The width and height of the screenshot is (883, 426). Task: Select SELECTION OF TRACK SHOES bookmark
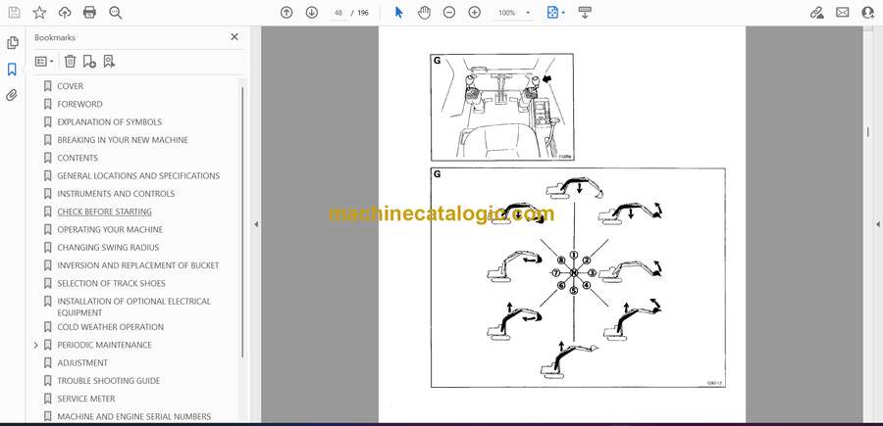(x=111, y=283)
